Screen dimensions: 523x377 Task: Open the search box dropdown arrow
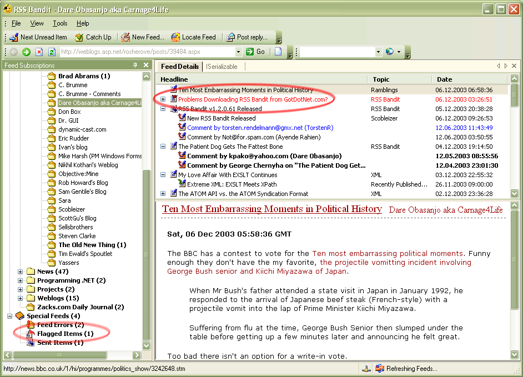378,52
